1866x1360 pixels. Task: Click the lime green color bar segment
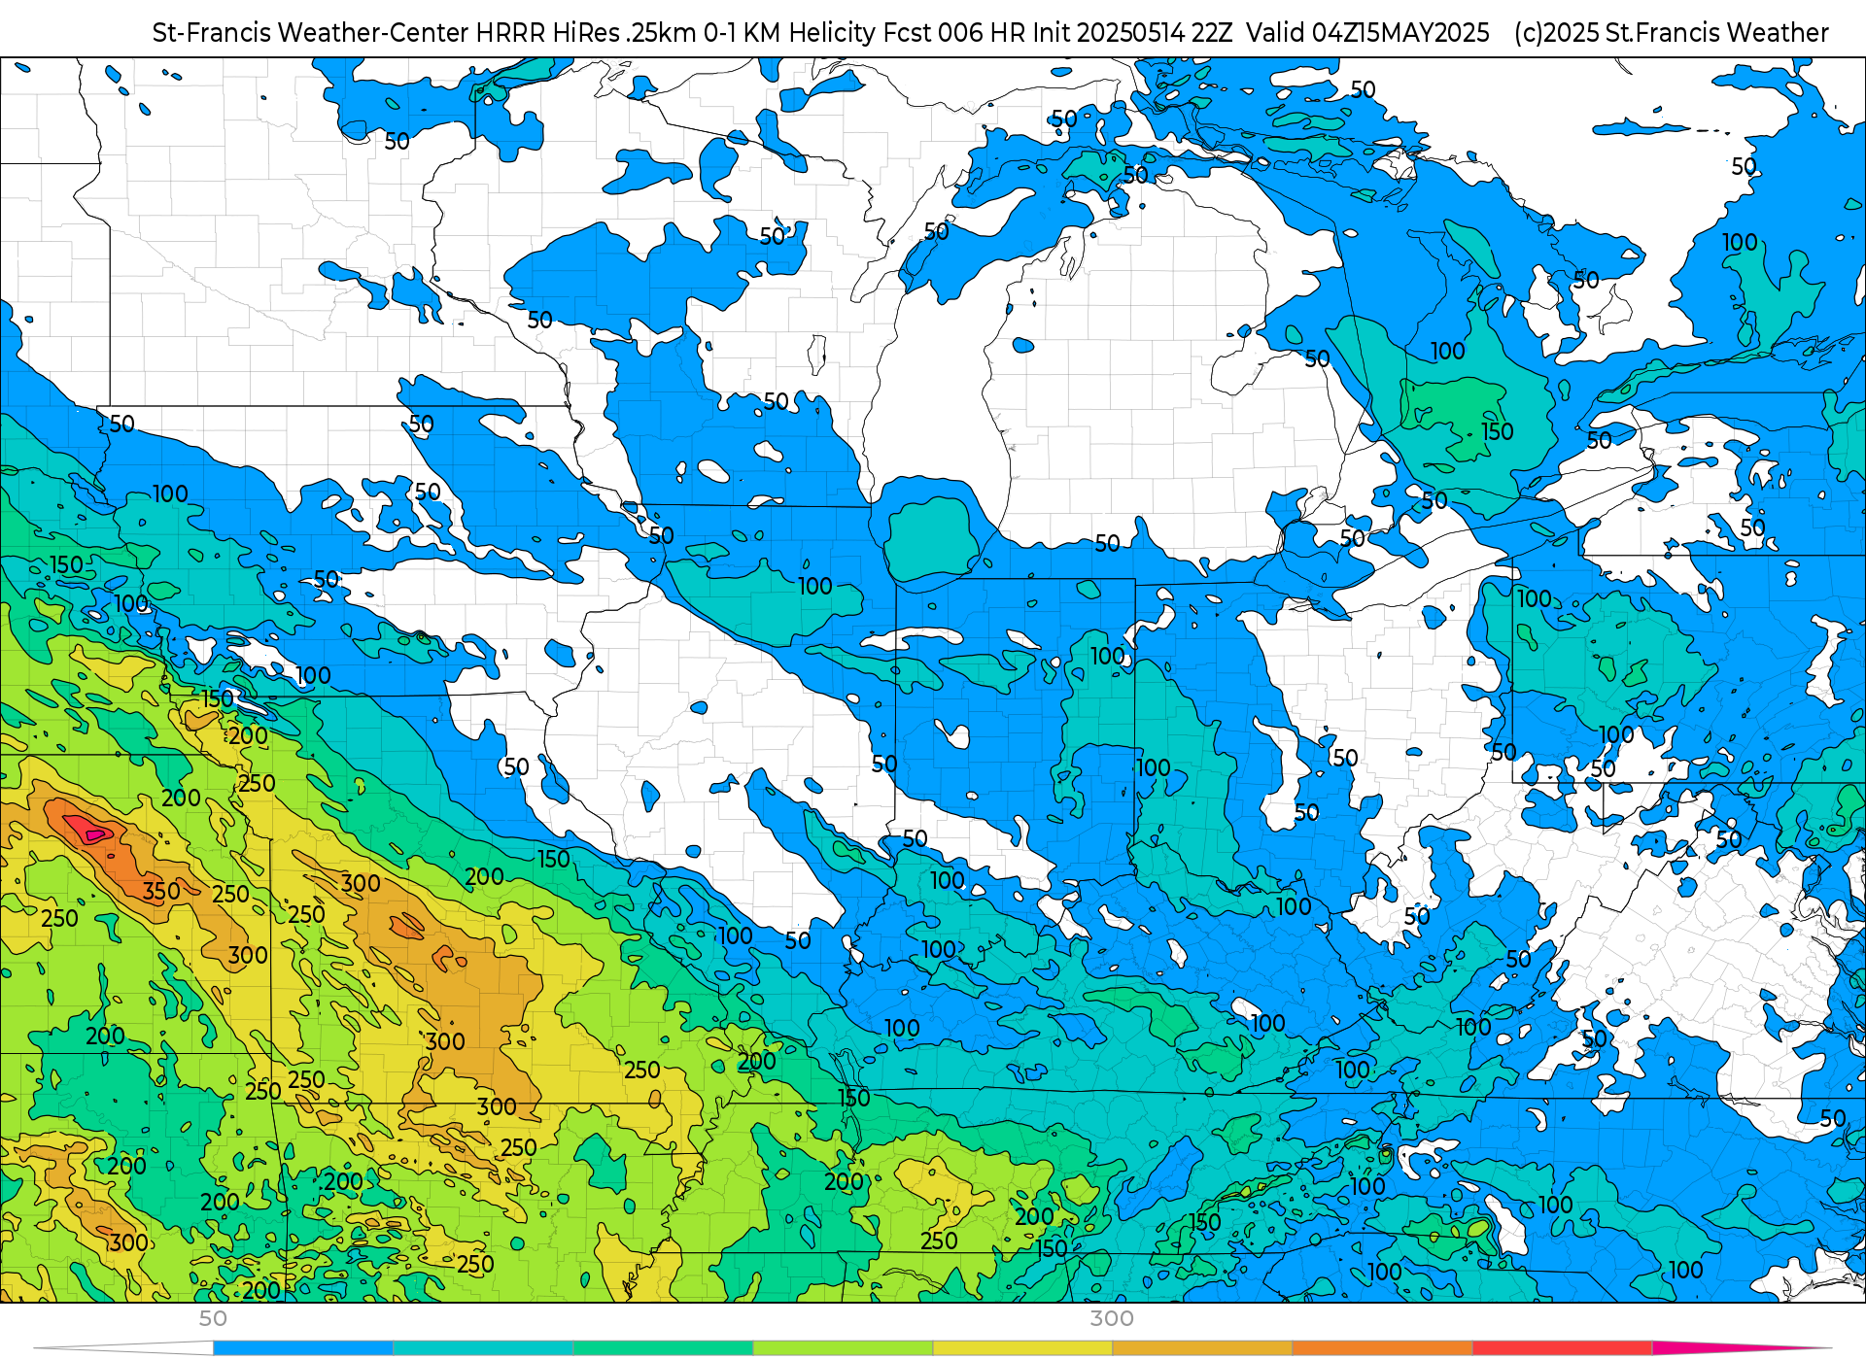point(843,1348)
